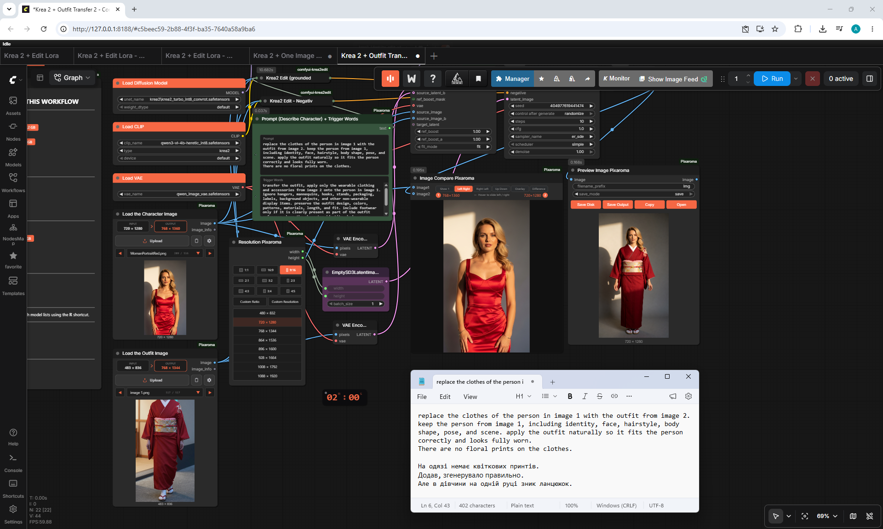Image resolution: width=883 pixels, height=529 pixels.
Task: Select the 2:3 aspect ratio option
Action: [x=291, y=280]
